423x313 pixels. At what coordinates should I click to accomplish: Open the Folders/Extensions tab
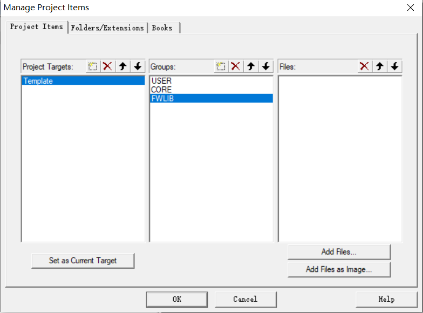(x=107, y=28)
